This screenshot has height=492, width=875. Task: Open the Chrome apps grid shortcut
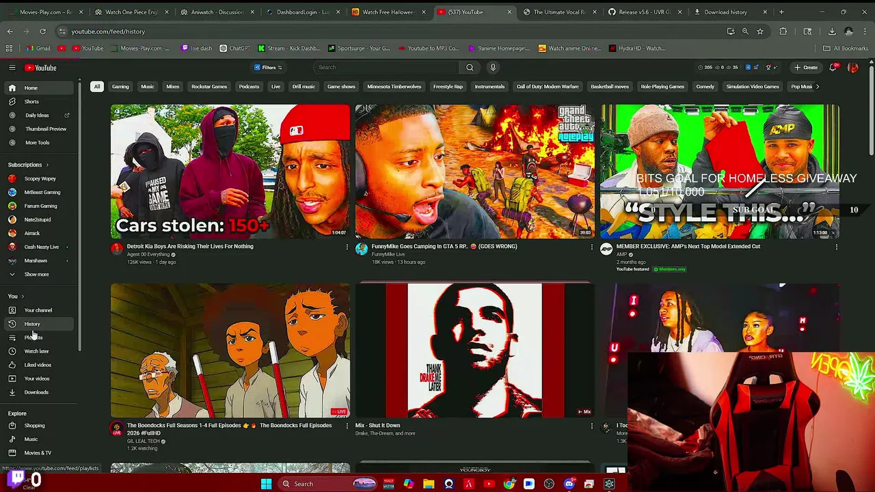point(9,49)
